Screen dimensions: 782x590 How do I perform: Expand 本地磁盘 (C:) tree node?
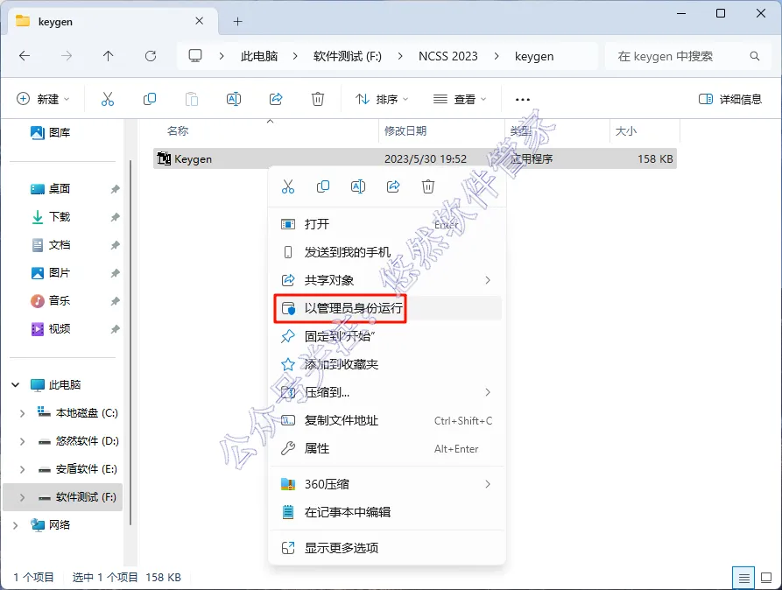click(22, 413)
